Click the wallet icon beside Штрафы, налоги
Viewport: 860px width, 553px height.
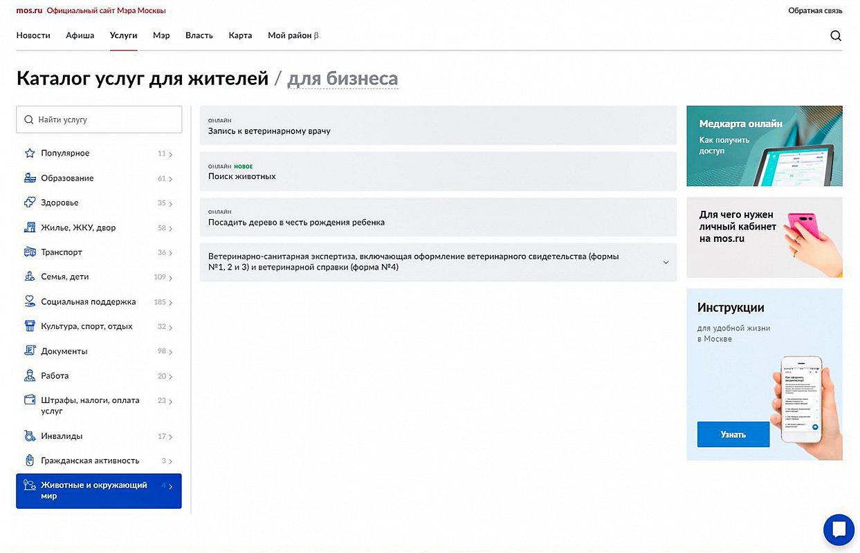pyautogui.click(x=30, y=400)
